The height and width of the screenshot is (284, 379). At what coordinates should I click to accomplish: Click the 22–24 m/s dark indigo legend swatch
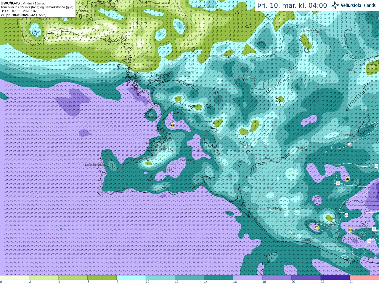[335, 278]
